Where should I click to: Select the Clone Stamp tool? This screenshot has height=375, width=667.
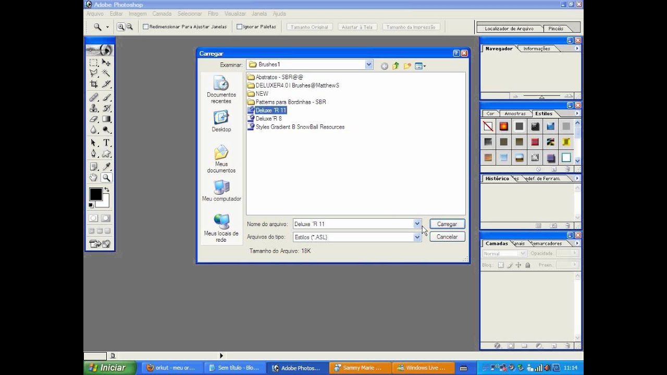coord(94,108)
